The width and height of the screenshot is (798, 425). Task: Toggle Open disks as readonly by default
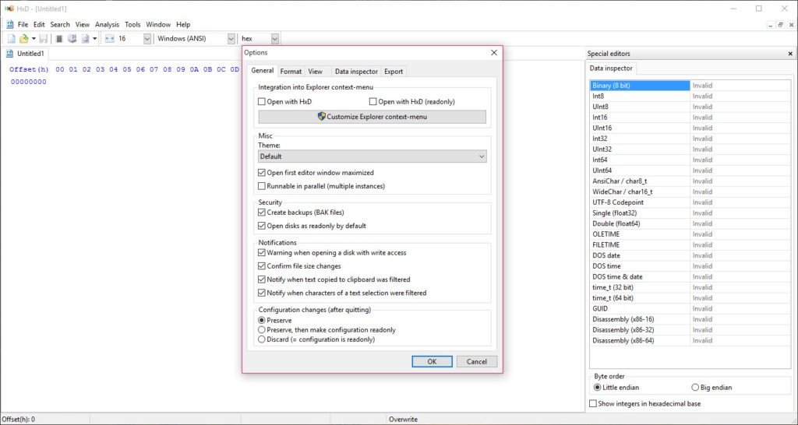(x=262, y=226)
